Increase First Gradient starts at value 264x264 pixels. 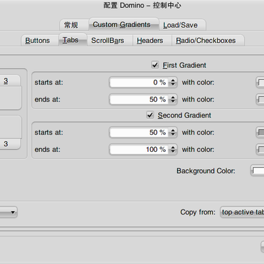[173, 81]
